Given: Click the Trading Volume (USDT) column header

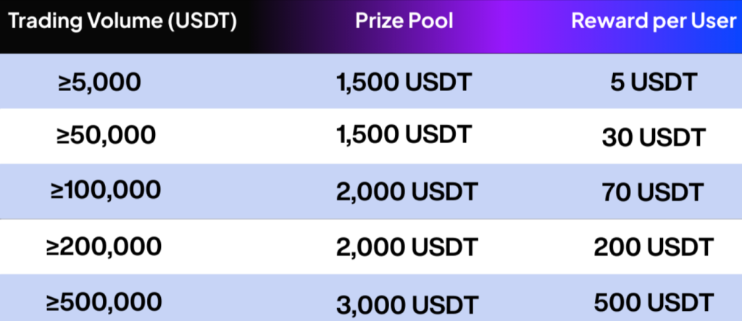Looking at the screenshot, I should click(122, 21).
